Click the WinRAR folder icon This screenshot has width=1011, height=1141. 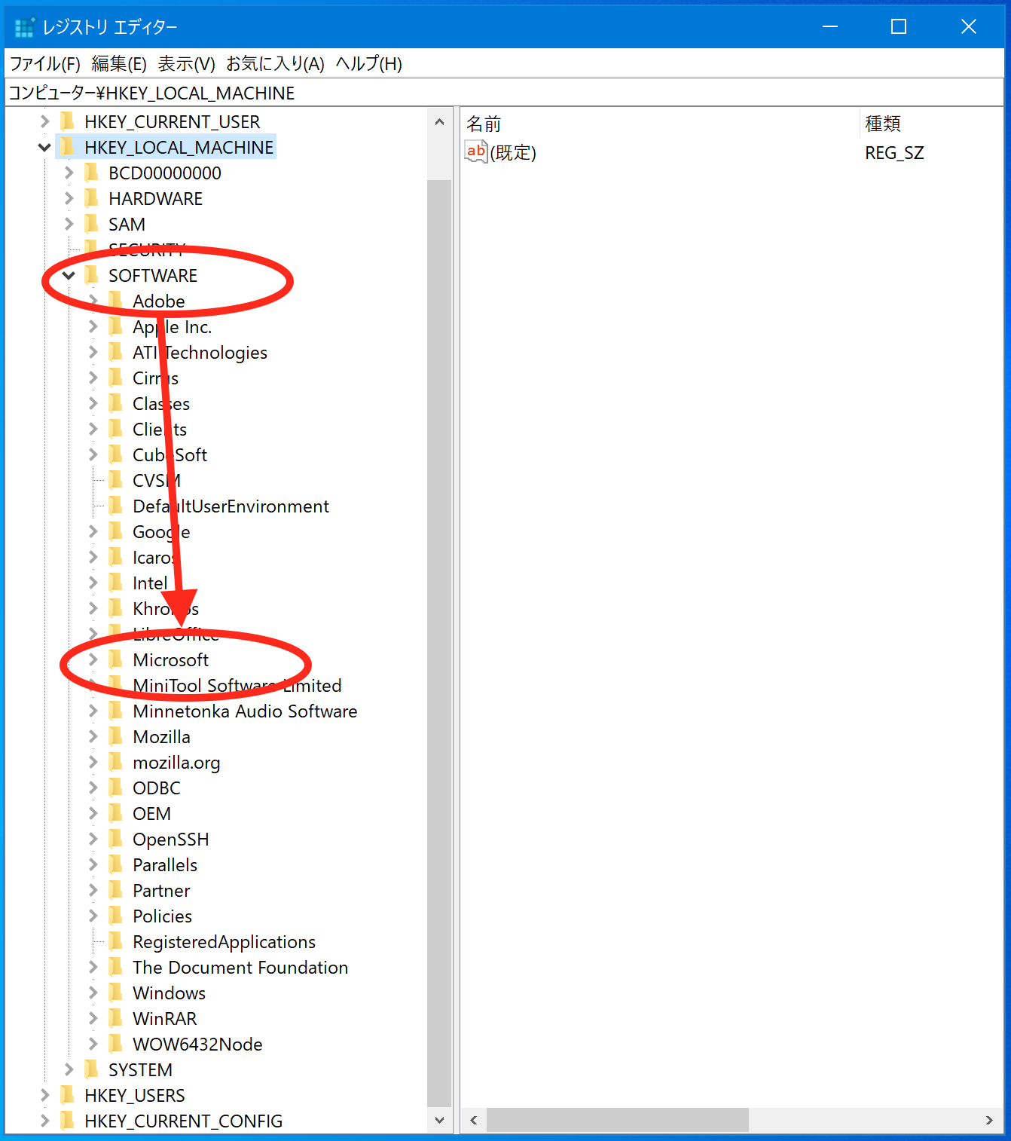115,1018
